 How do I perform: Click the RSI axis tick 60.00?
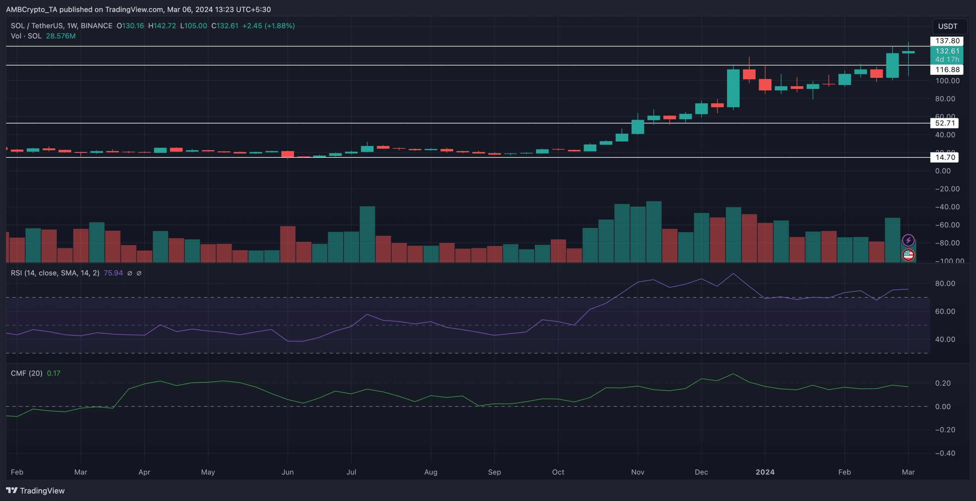945,311
